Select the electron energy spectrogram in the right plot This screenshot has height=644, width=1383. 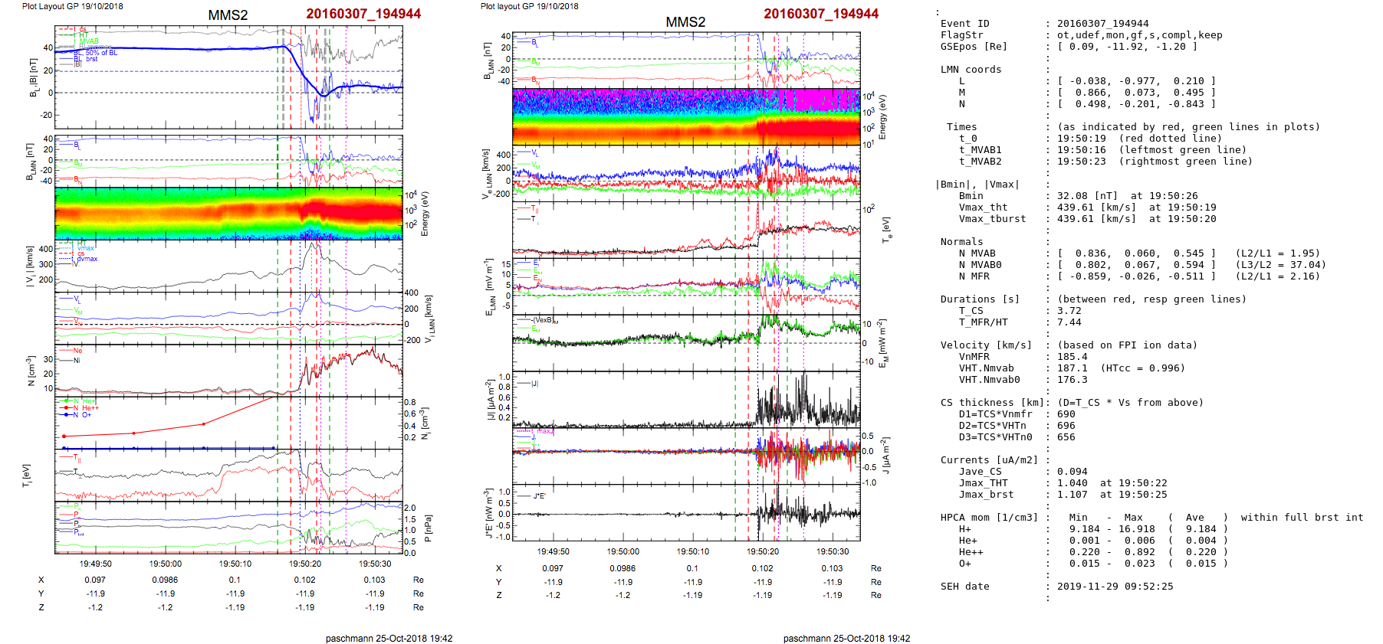[686, 116]
